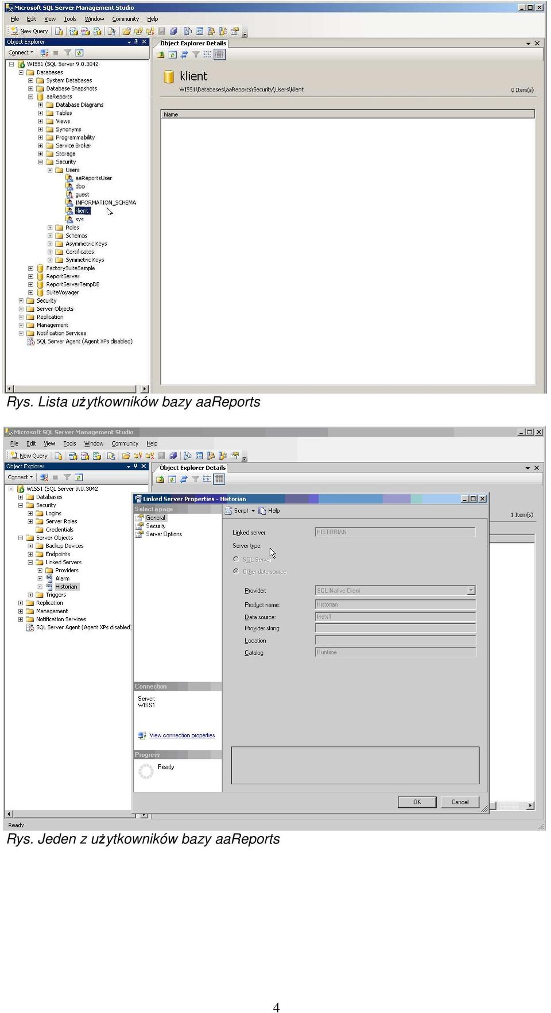The image size is (551, 1013).
Task: Click the aaReportsUser user icon
Action: [x=69, y=178]
